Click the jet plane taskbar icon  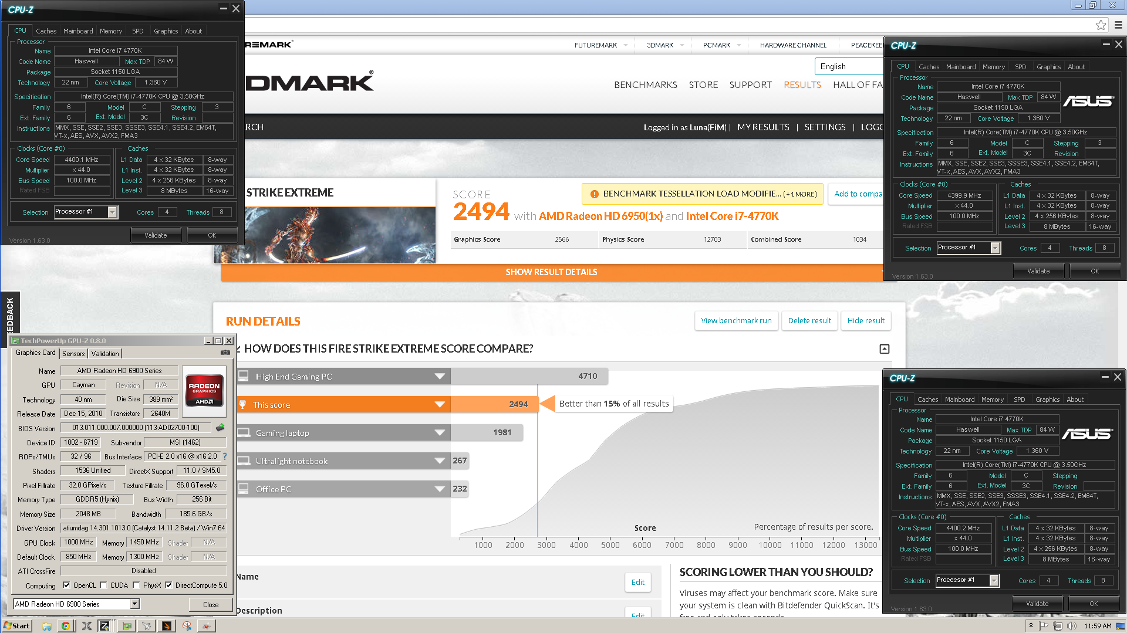(x=147, y=626)
